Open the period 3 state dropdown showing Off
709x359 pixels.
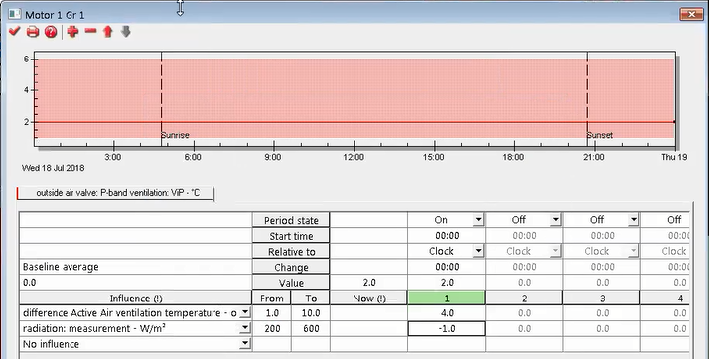pos(634,220)
